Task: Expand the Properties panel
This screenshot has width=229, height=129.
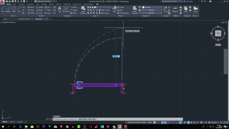Action: pyautogui.click(x=146, y=16)
